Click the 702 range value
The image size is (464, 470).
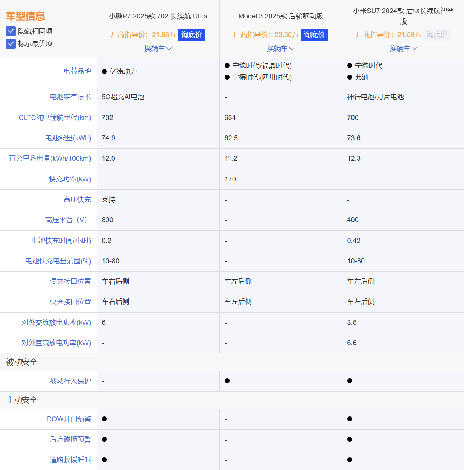click(x=108, y=118)
